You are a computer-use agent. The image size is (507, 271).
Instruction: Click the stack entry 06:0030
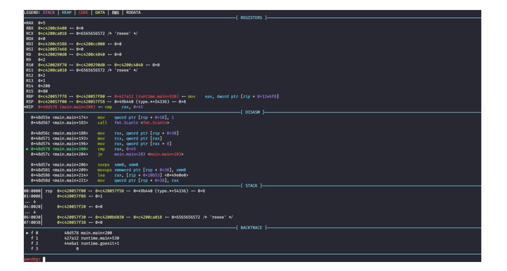[x=129, y=217]
